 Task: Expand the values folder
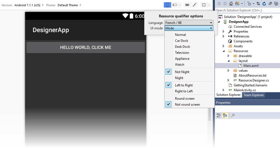228,70
